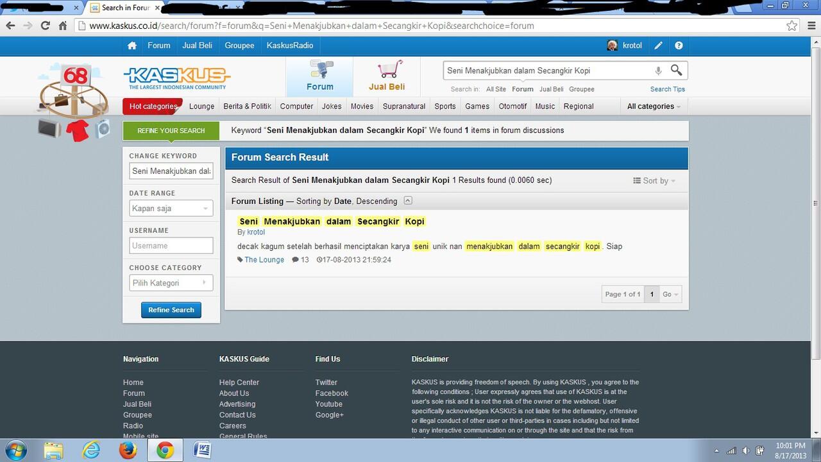
Task: Open the Date Range 'Kapan saja' dropdown
Action: (171, 209)
